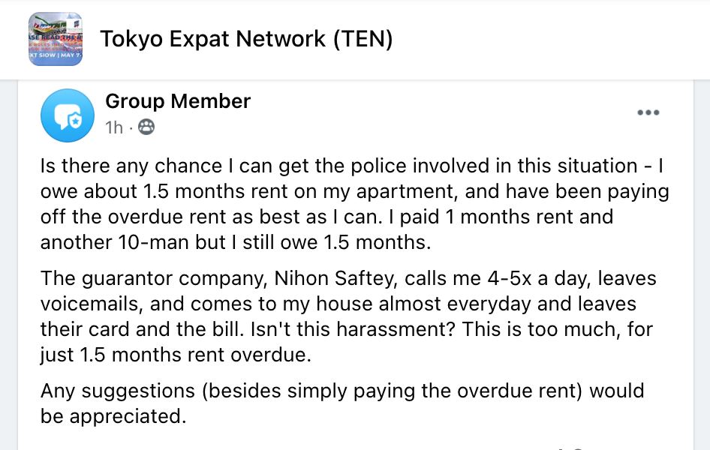Click the anonymous Group Member avatar icon

point(68,115)
